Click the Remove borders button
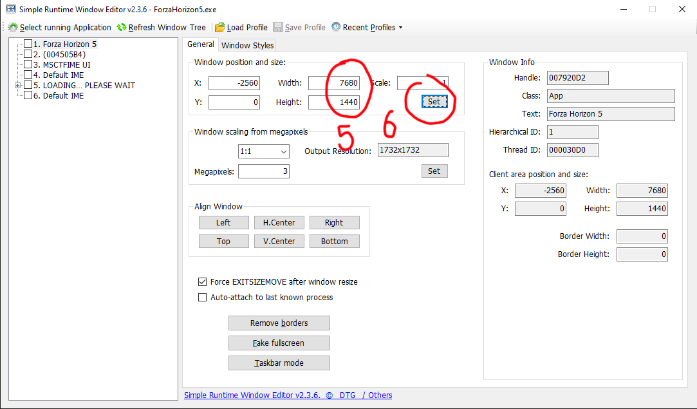697x409 pixels. click(x=279, y=323)
